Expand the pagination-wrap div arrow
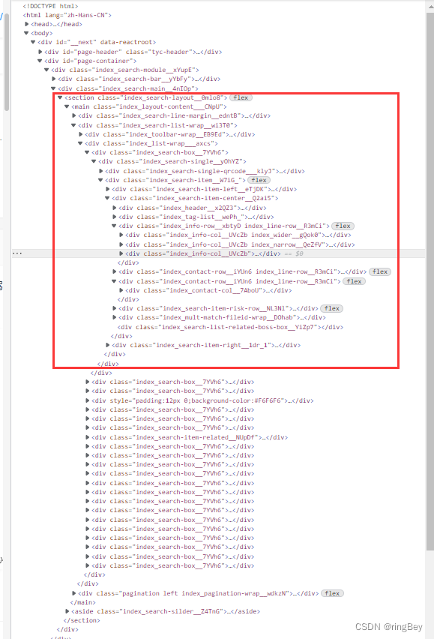 (73, 593)
